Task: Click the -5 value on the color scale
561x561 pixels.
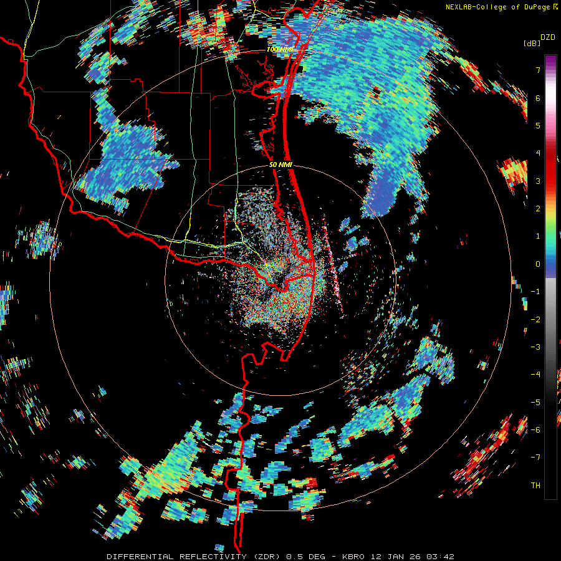Action: [x=535, y=402]
